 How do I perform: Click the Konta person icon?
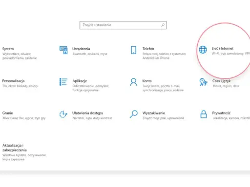click(134, 82)
